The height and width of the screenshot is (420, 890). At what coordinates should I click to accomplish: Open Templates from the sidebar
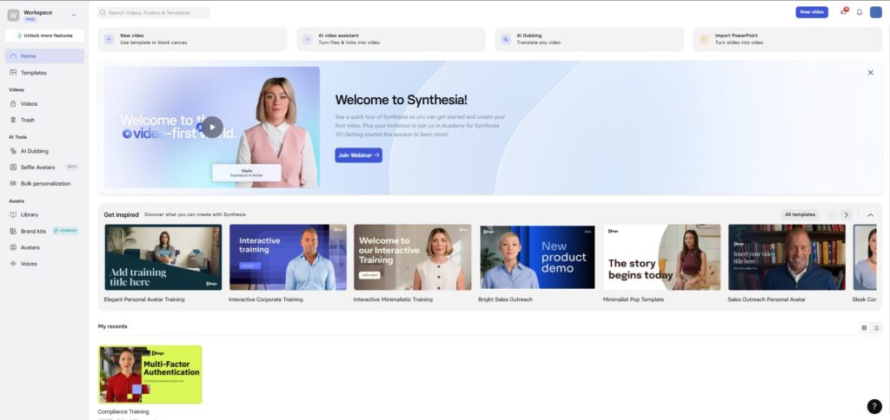[44, 73]
